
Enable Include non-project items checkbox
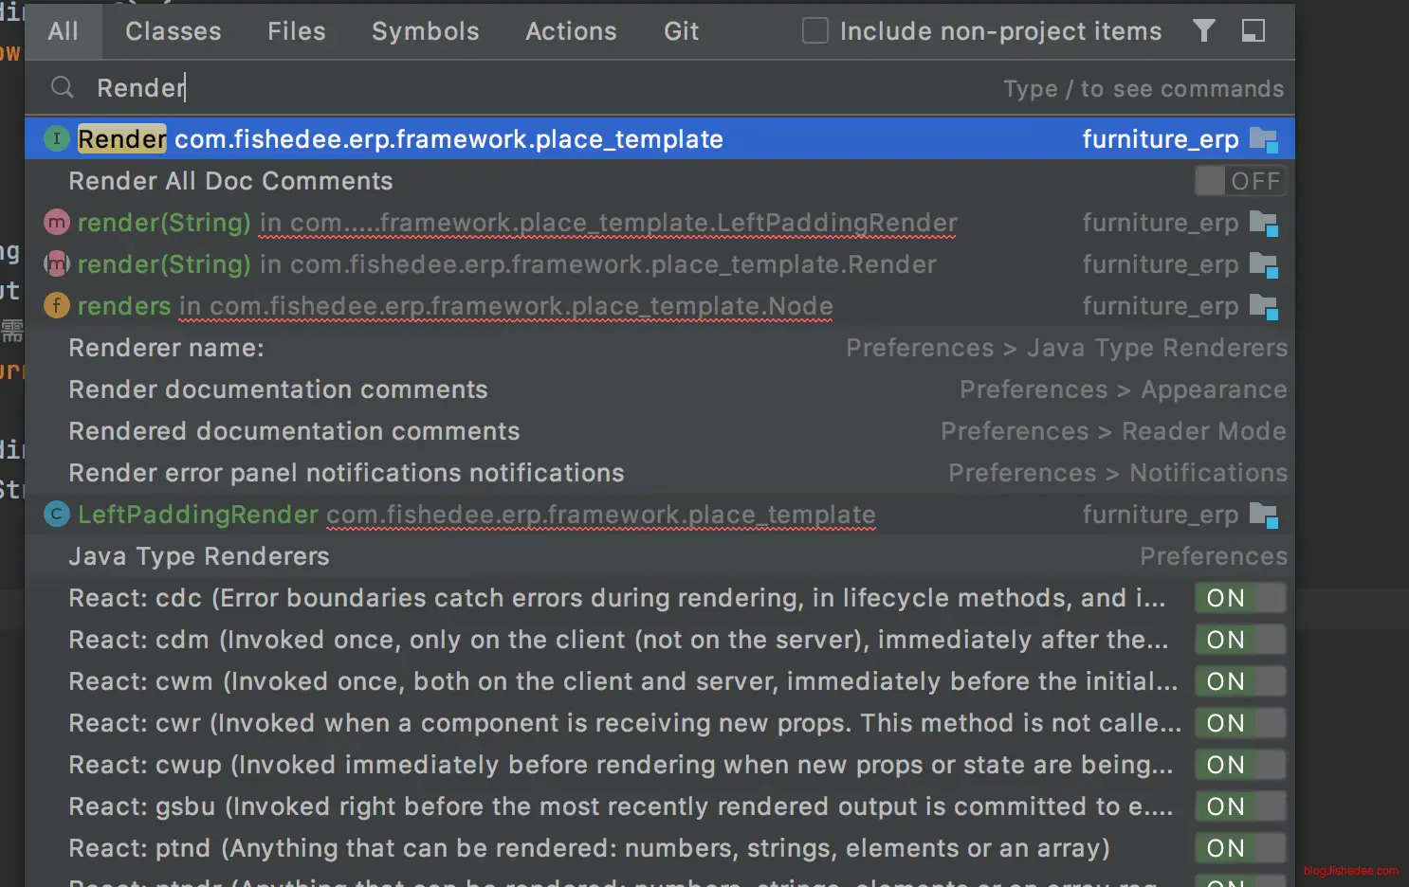click(x=814, y=31)
